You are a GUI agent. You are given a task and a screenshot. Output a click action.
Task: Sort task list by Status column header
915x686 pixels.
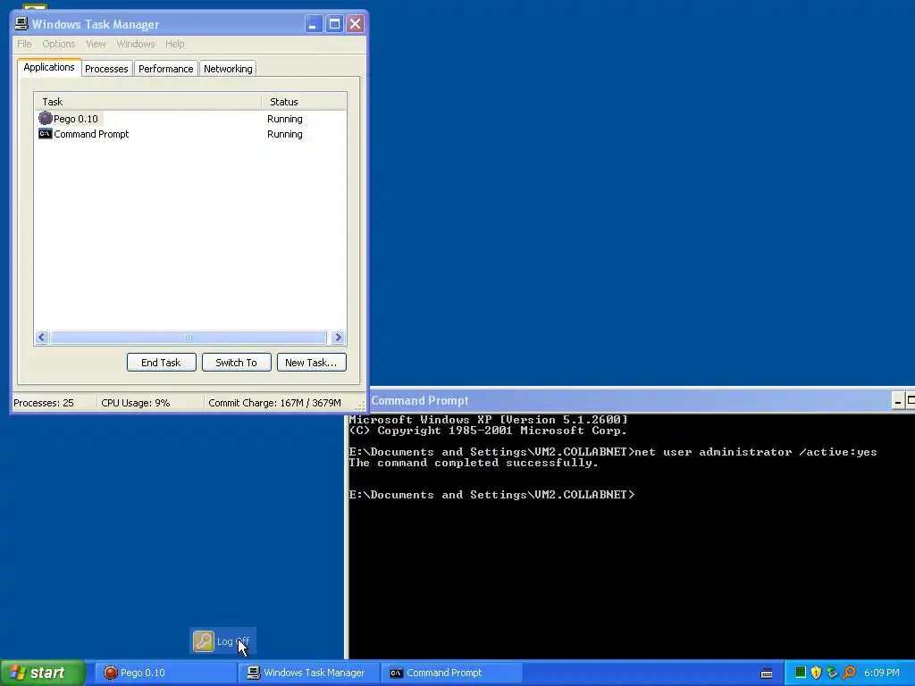[x=304, y=102]
